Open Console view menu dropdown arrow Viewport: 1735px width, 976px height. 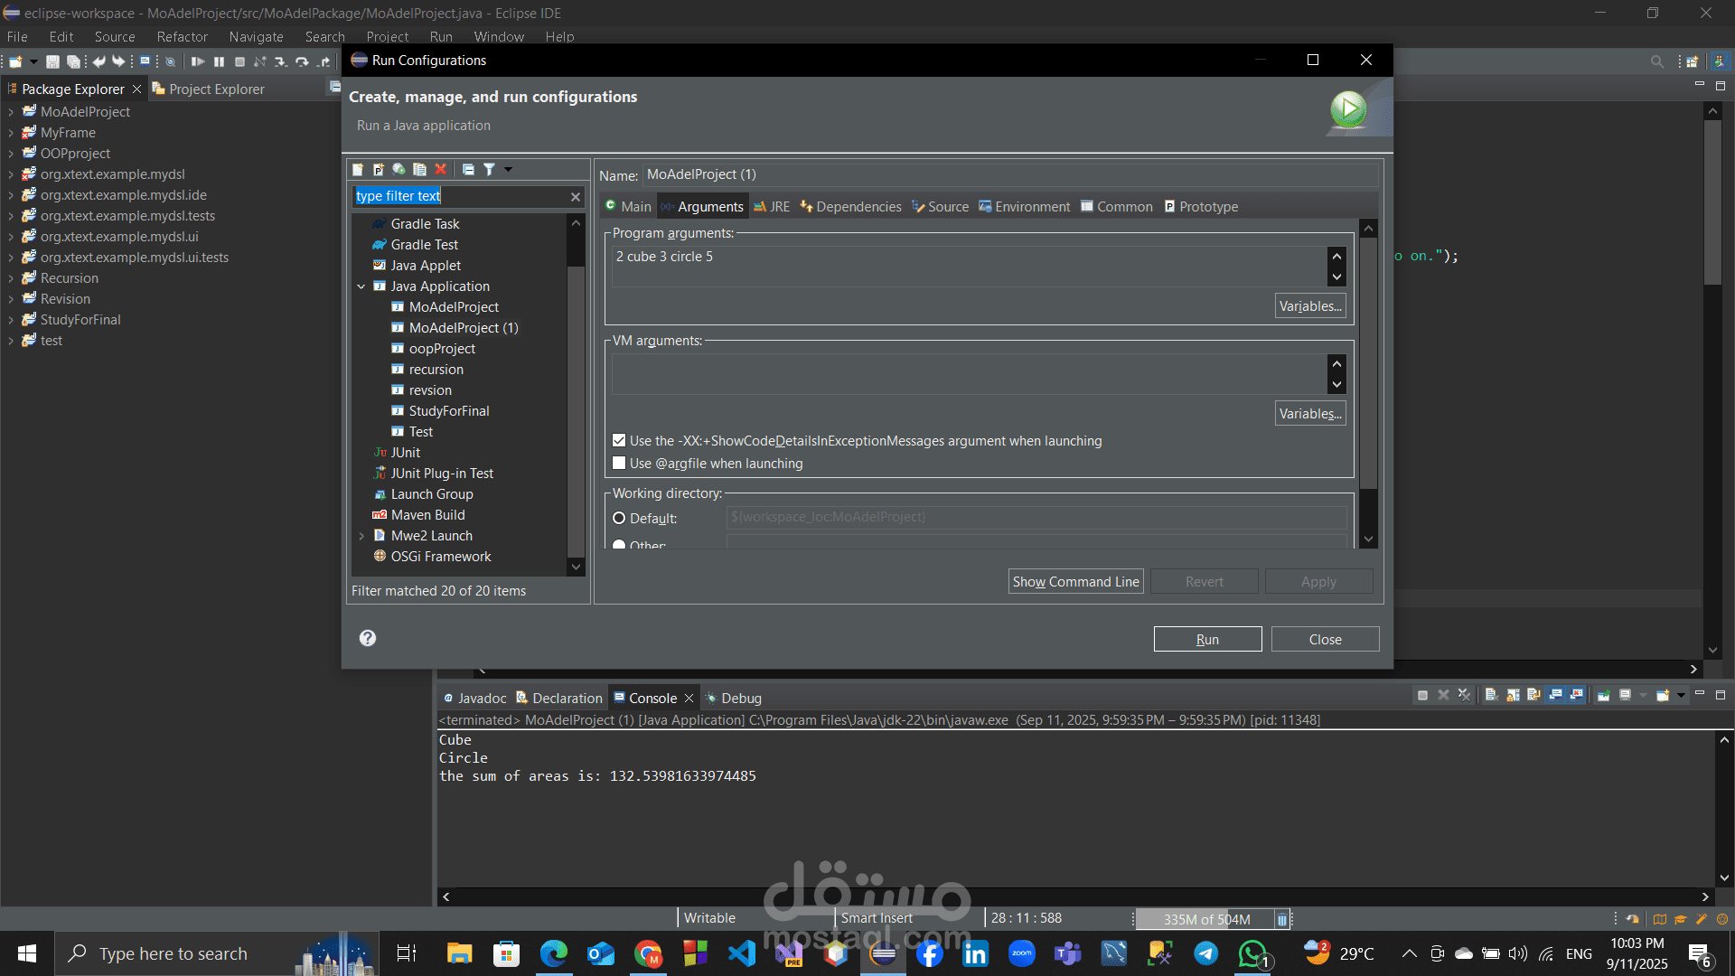tap(1681, 695)
